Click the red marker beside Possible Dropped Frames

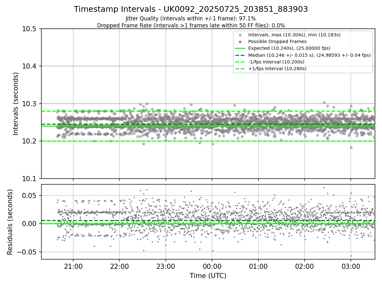(240, 42)
